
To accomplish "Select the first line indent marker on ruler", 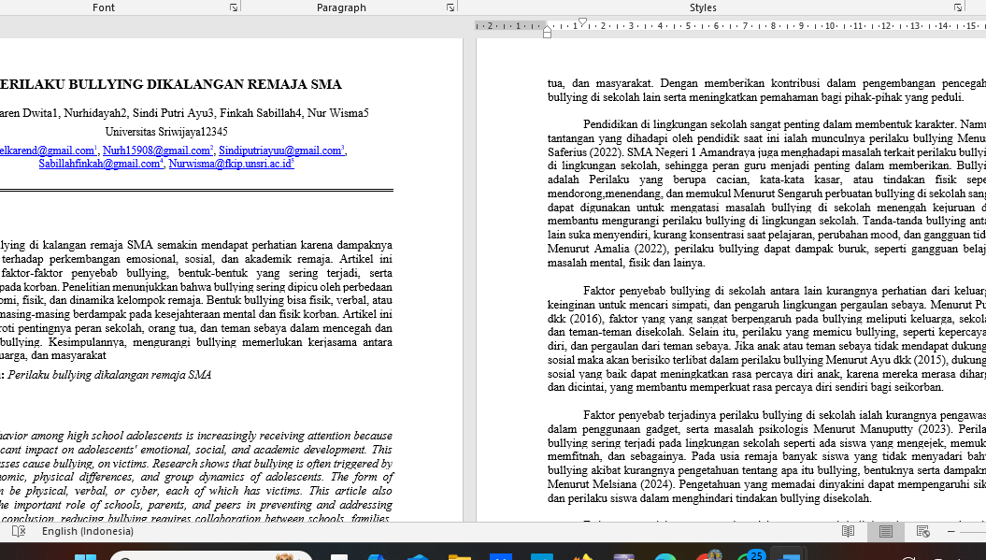I will coord(582,22).
